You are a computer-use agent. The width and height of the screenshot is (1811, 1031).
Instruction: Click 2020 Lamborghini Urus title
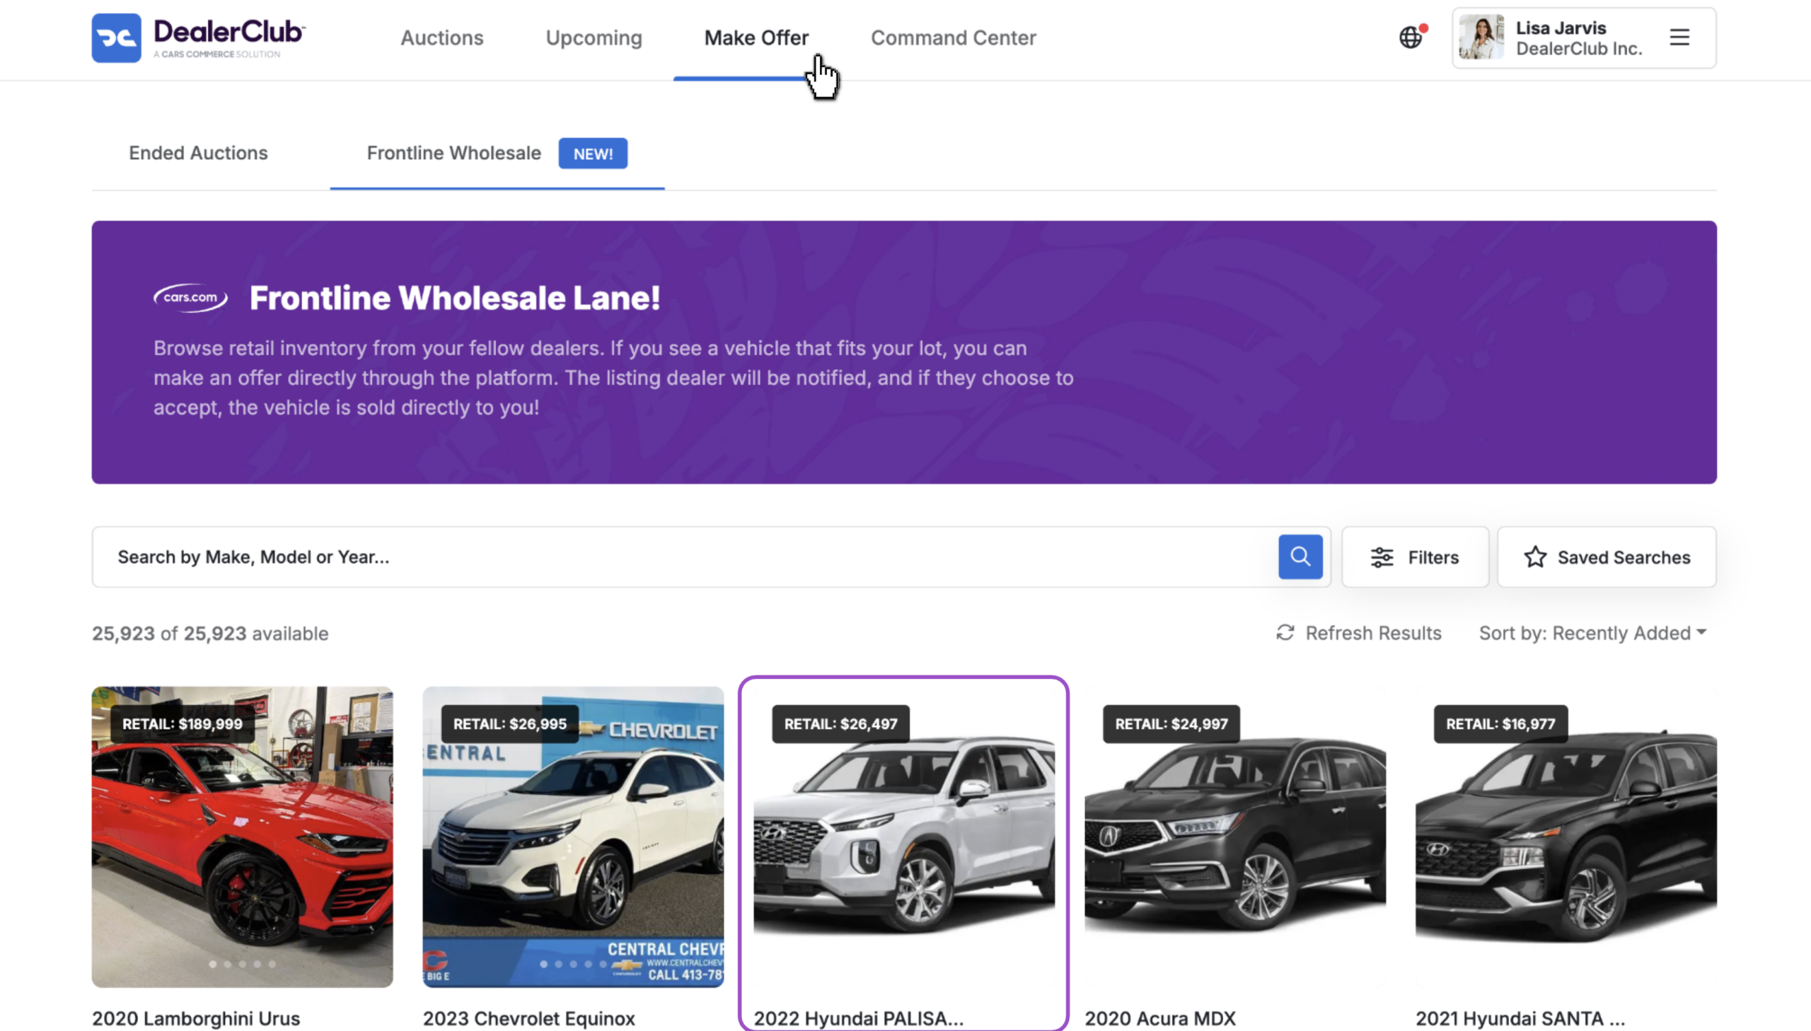pyautogui.click(x=195, y=1018)
